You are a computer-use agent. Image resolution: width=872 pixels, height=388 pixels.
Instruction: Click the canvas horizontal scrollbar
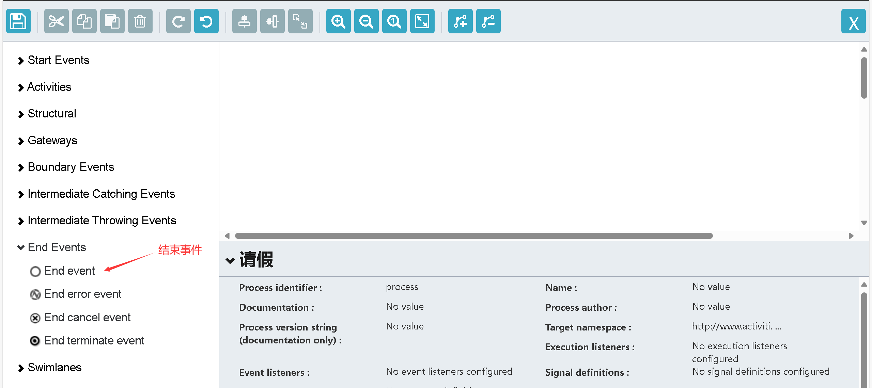coord(473,236)
